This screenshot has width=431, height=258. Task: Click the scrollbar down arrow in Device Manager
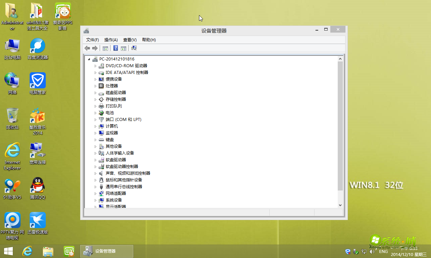340,205
